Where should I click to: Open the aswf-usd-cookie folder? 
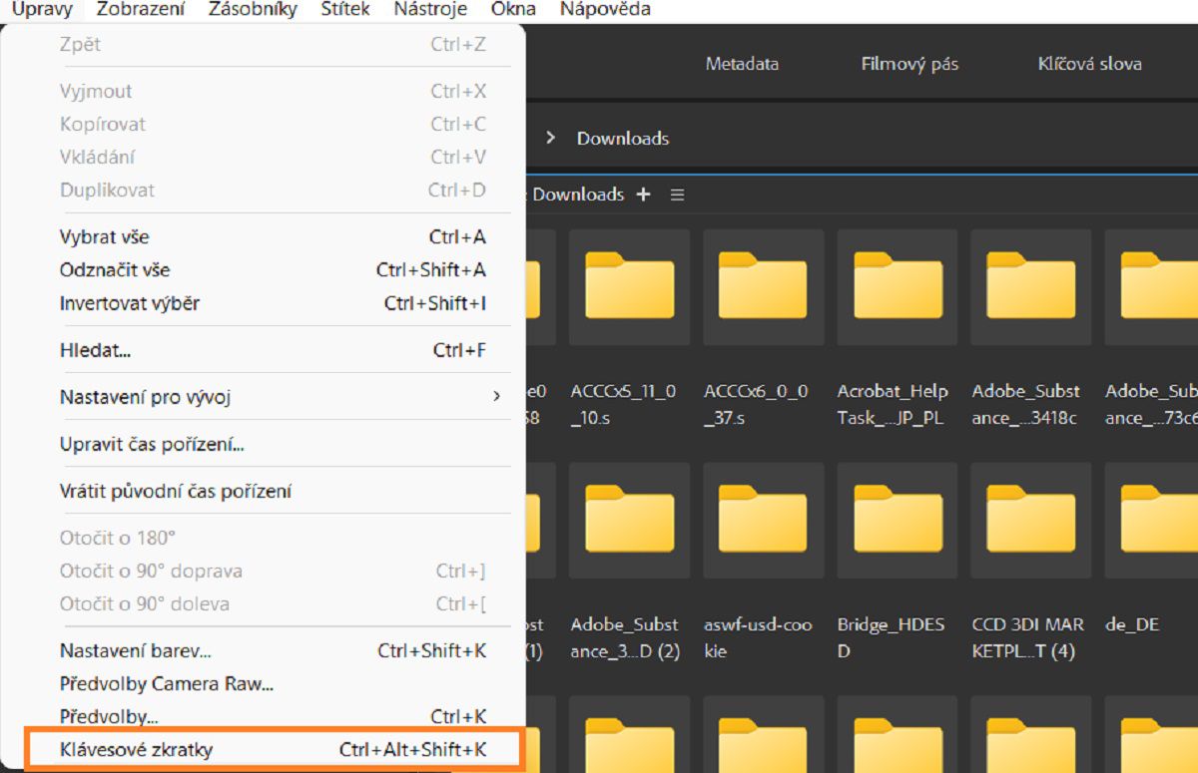coord(762,520)
